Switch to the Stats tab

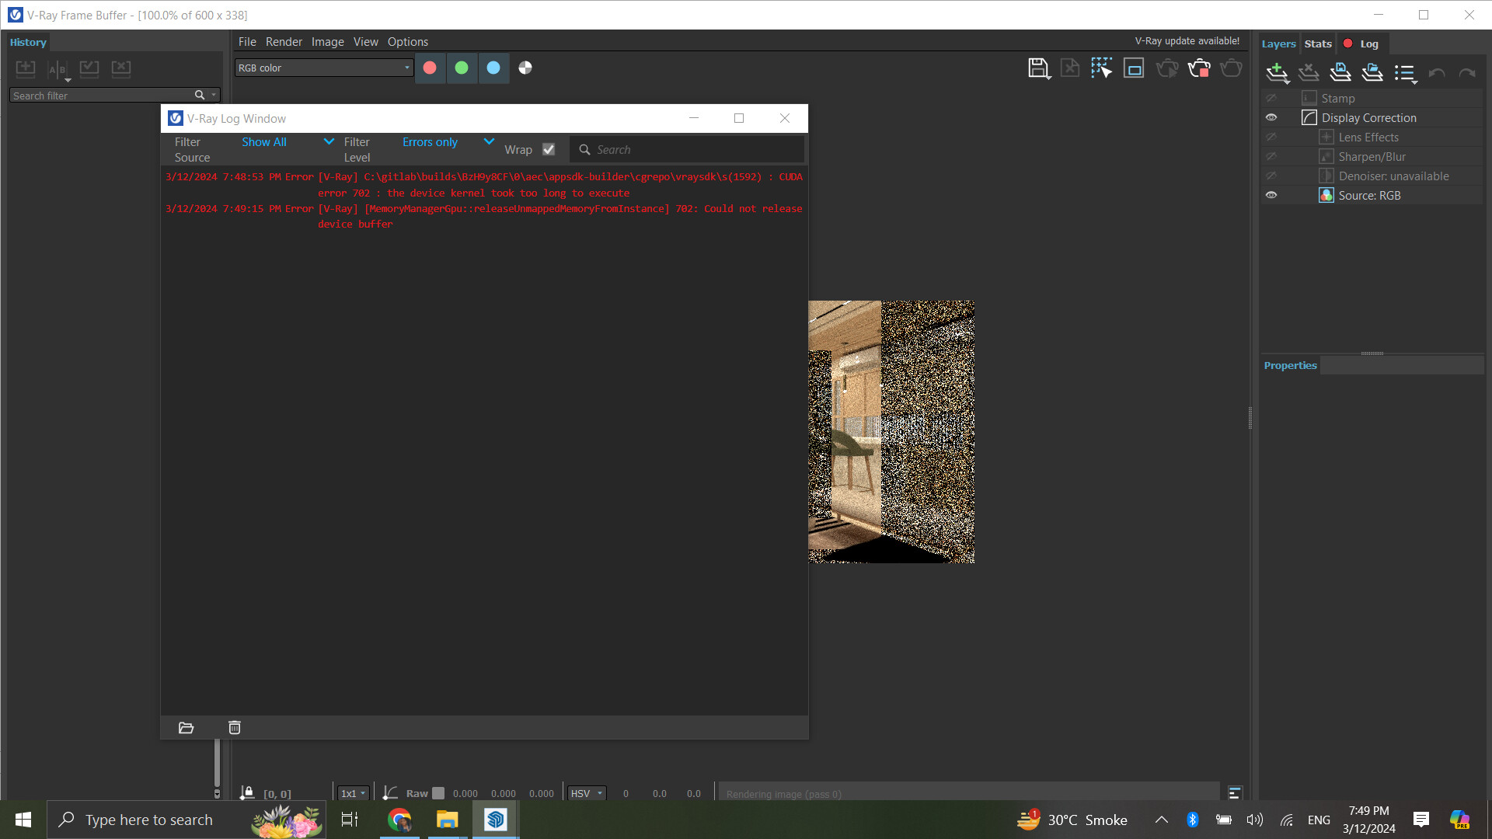[1318, 44]
